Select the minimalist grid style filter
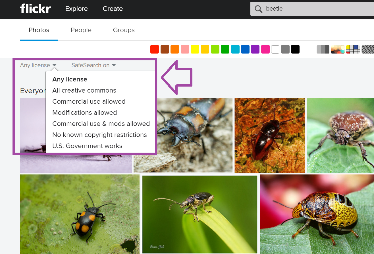The width and height of the screenshot is (374, 254). [x=353, y=49]
